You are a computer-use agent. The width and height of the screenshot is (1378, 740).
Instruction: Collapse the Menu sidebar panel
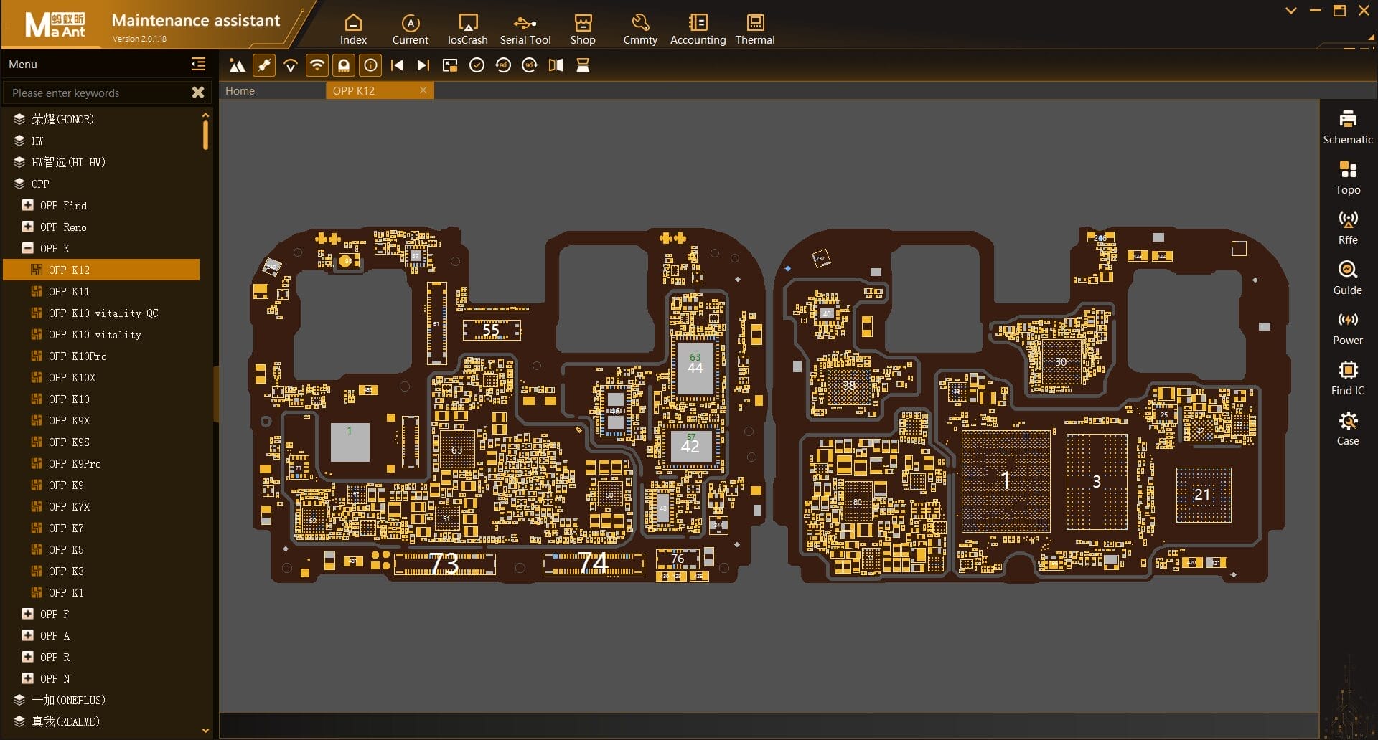pos(198,65)
